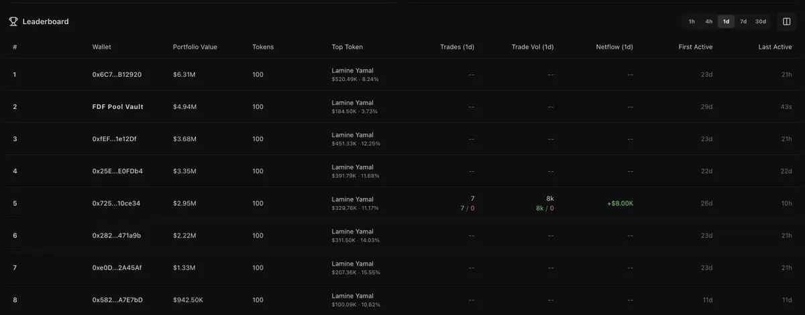Click Lamine Yamal token in row 3
805x315 pixels.
click(352, 135)
